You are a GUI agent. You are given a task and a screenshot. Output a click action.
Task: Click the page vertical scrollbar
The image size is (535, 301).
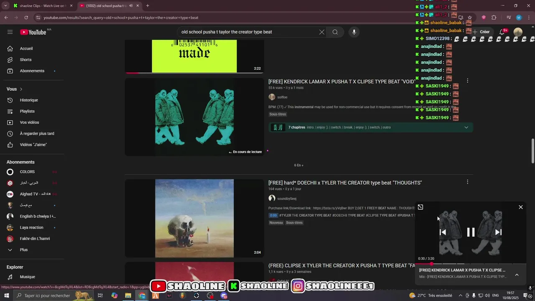(532, 150)
